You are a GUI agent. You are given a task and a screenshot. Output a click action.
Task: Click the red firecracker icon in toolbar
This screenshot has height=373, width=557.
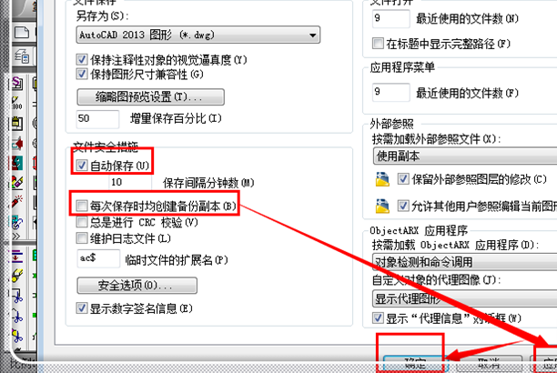16,202
